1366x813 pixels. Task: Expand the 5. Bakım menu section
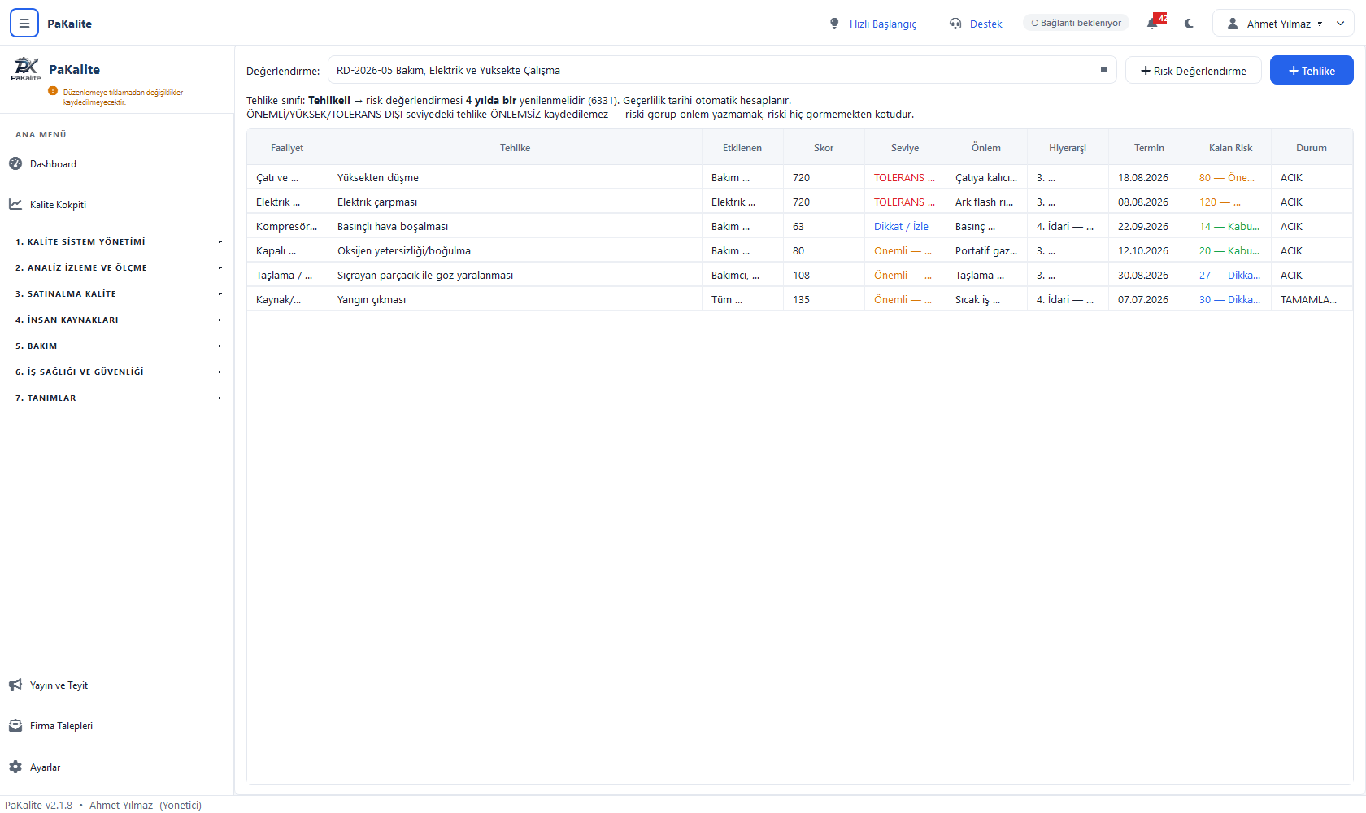tap(117, 346)
